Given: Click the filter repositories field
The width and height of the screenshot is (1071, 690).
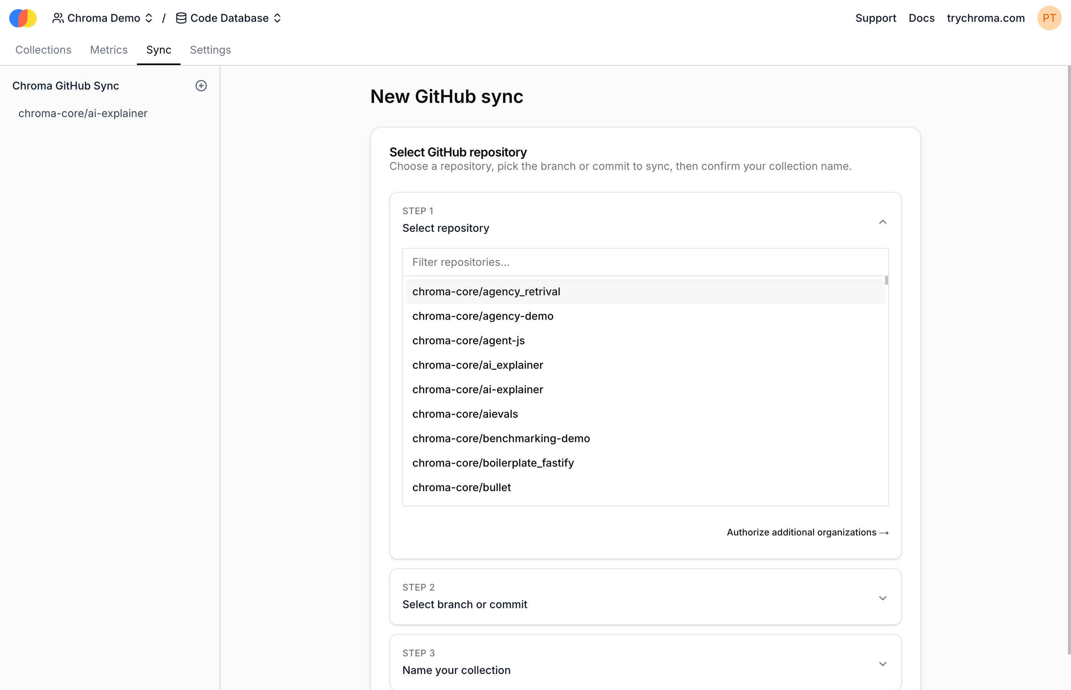Looking at the screenshot, I should tap(645, 262).
